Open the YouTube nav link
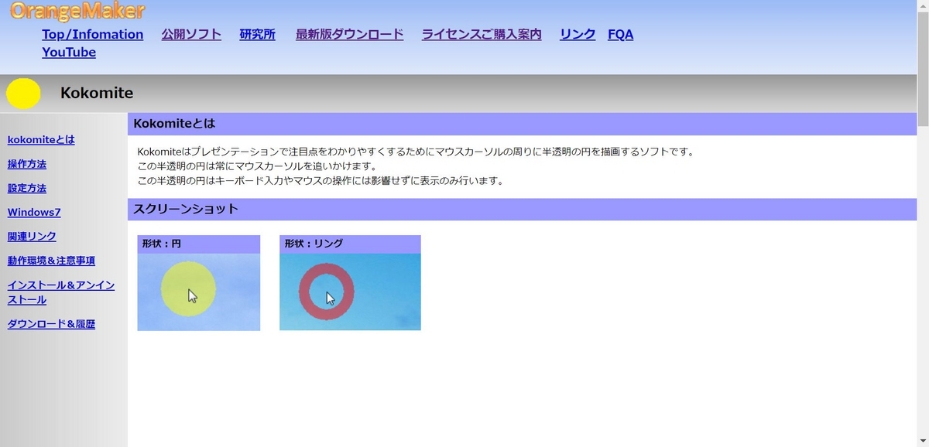The width and height of the screenshot is (929, 447). point(69,52)
